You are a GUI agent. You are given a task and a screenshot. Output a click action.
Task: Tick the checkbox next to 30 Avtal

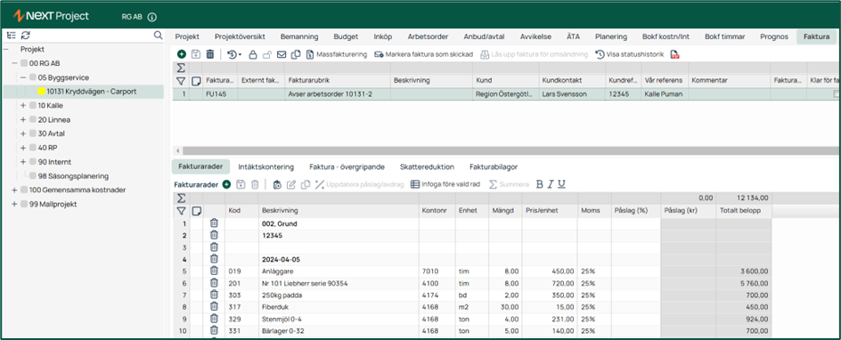click(x=33, y=134)
